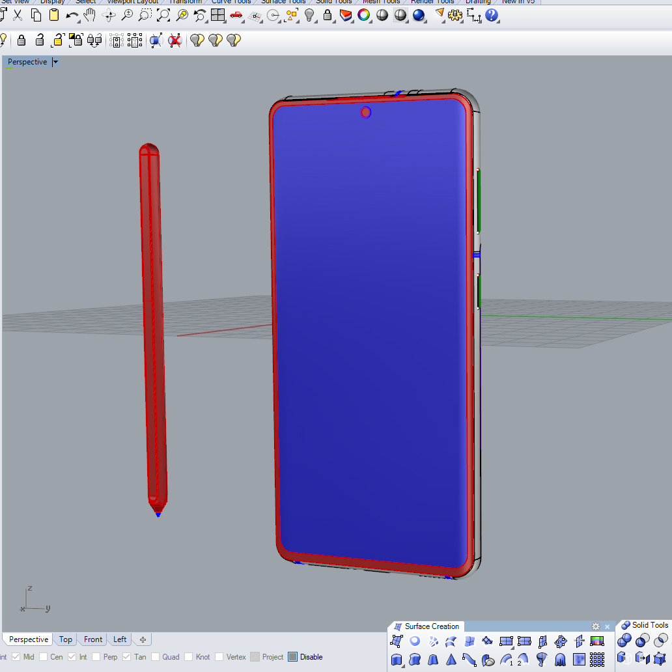Select the Revolve surface tool
The width and height of the screenshot is (672, 672).
pos(542,660)
